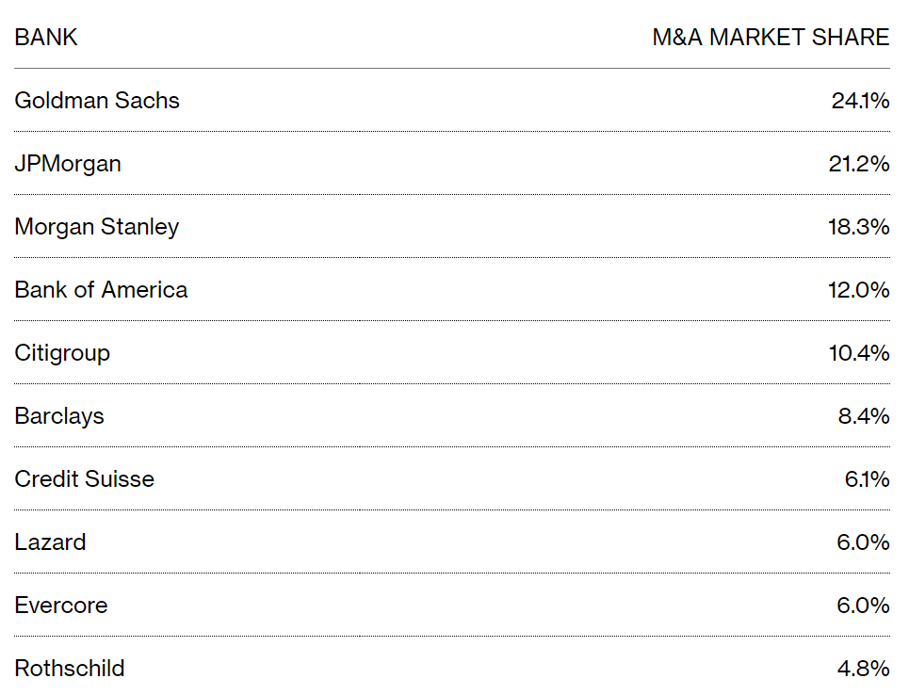909x695 pixels.
Task: Select the Credit Suisse bank name
Action: pos(84,479)
